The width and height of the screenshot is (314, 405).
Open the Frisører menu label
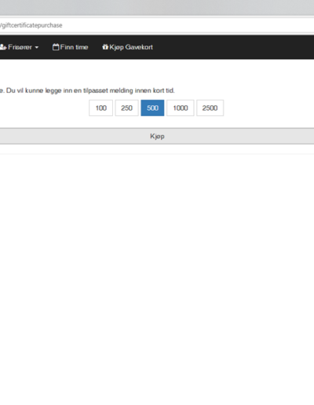[x=20, y=47]
